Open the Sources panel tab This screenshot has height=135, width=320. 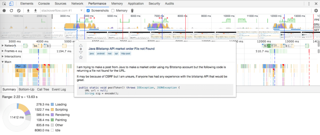tap(61, 4)
